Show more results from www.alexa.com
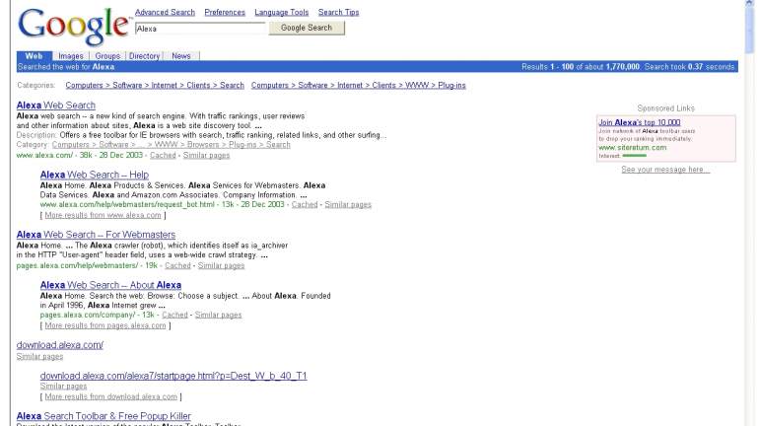This screenshot has height=426, width=759. (103, 215)
